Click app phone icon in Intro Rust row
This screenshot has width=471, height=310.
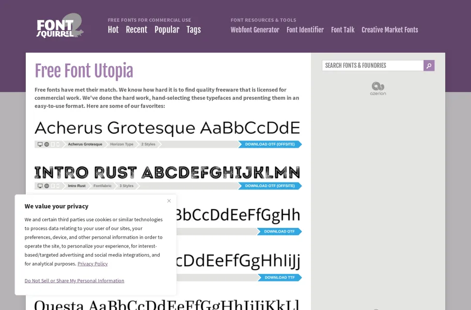(58, 186)
